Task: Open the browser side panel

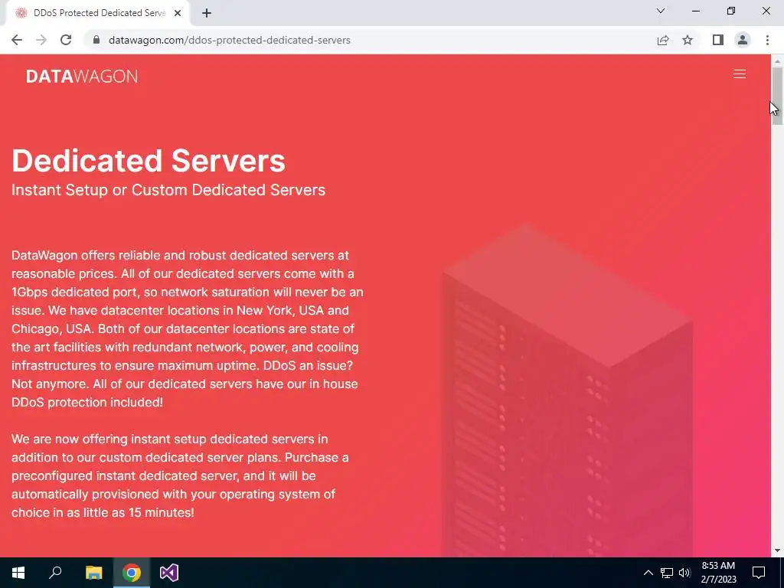Action: coord(718,40)
